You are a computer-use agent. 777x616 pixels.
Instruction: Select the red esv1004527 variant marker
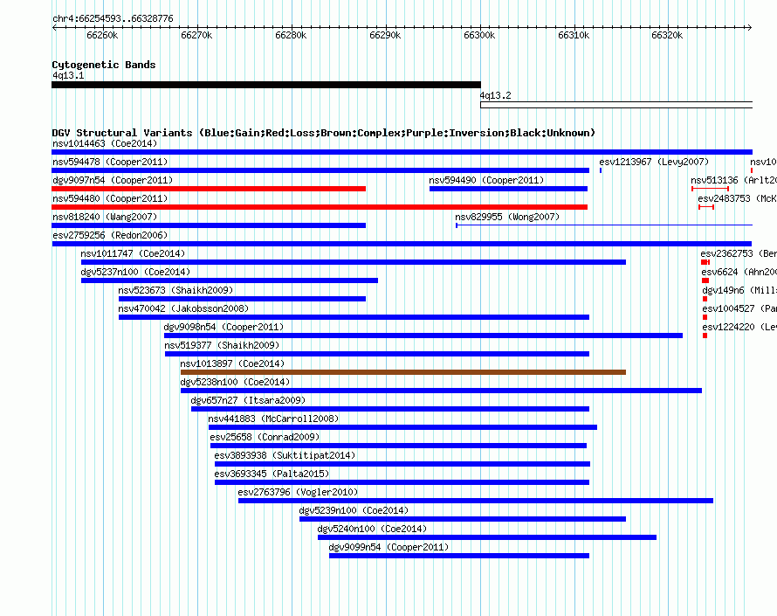point(705,317)
